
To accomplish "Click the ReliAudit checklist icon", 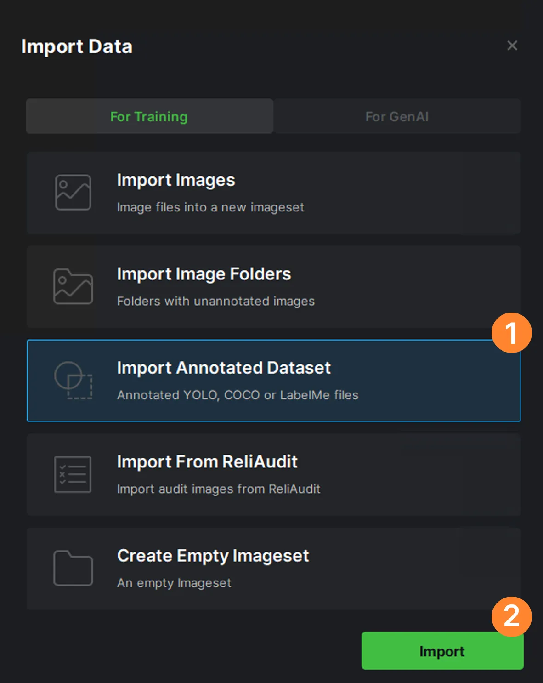I will (73, 474).
